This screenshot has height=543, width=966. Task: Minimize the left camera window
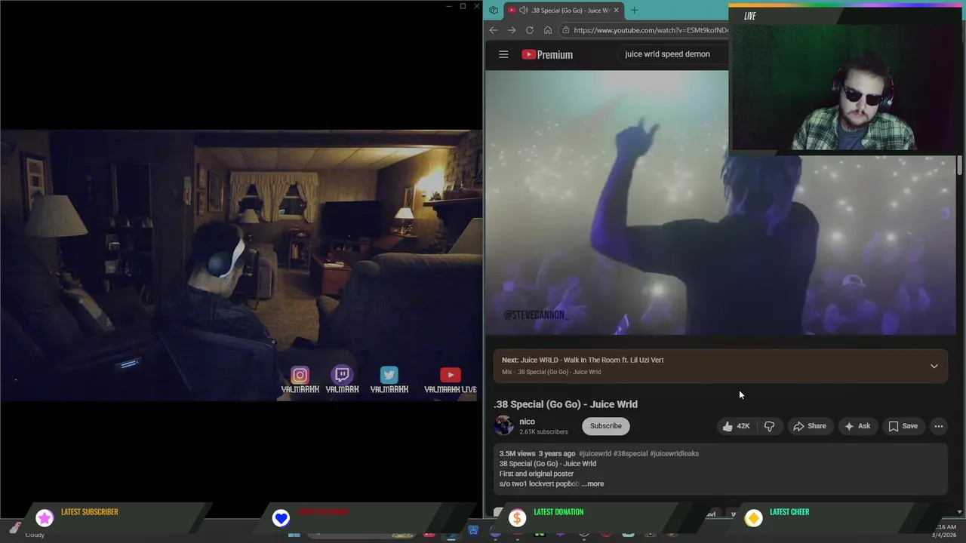click(448, 6)
